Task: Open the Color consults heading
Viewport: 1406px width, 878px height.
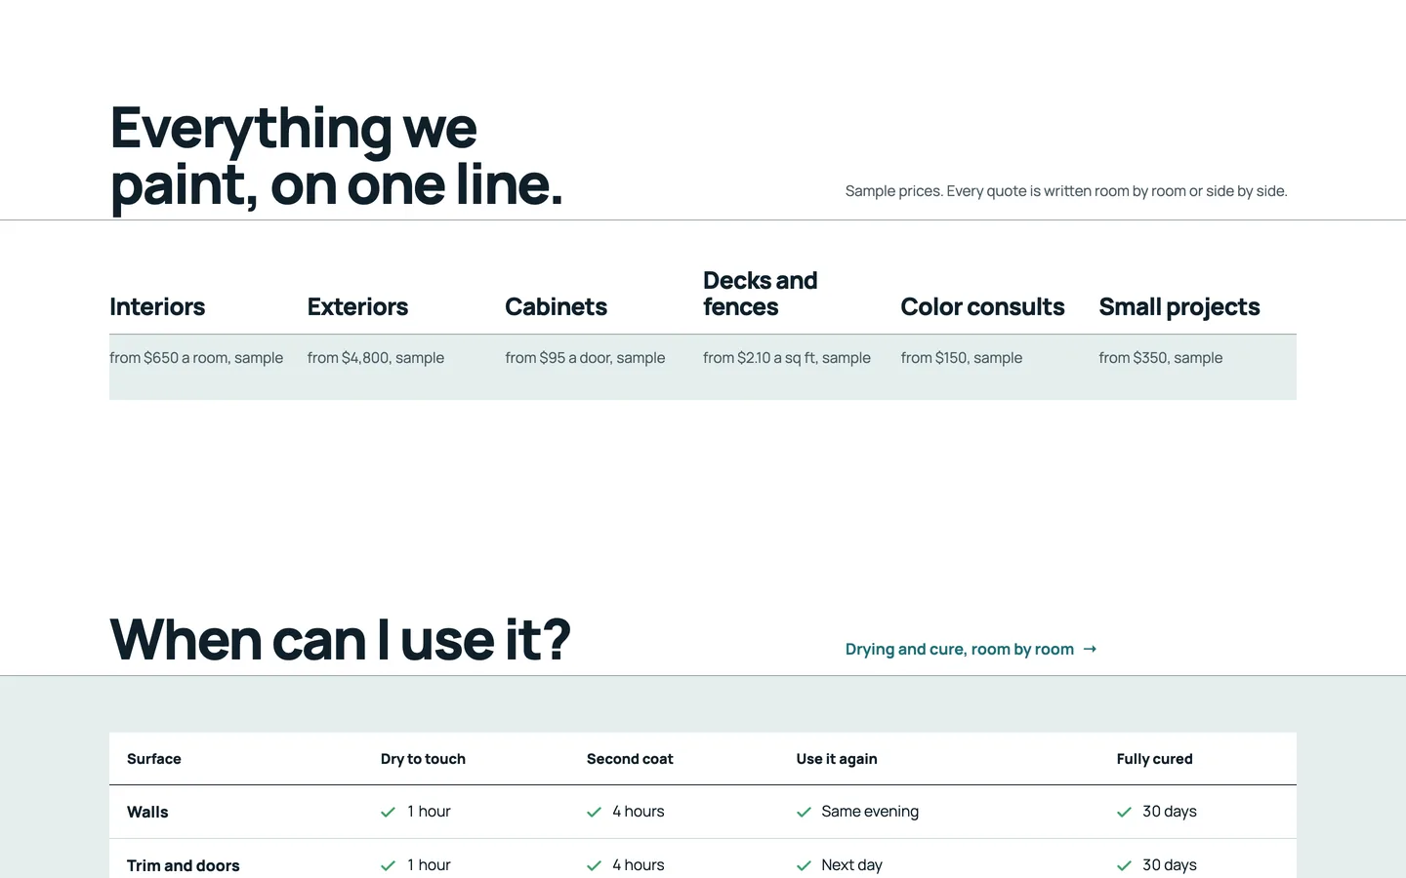Action: pos(982,306)
